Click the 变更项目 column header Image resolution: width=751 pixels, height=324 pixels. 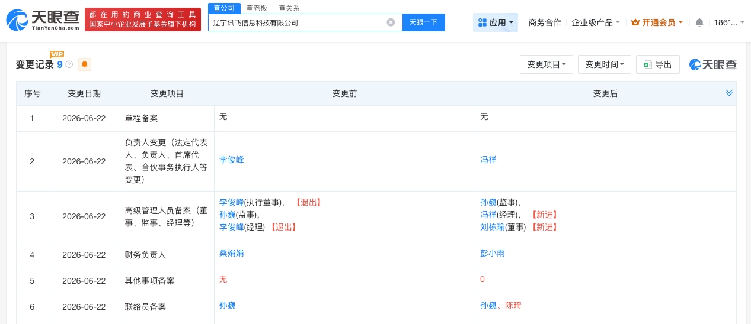pyautogui.click(x=167, y=93)
